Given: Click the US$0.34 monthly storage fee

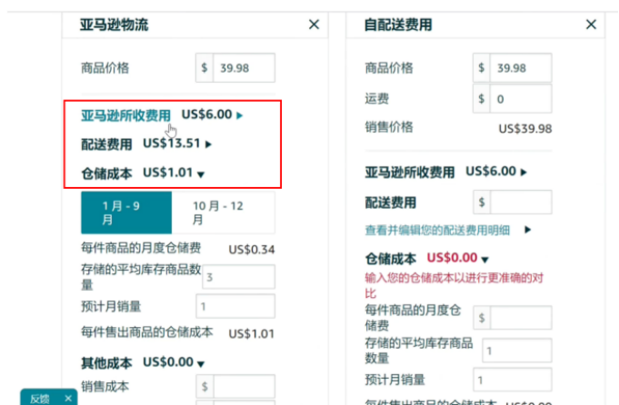Looking at the screenshot, I should [x=252, y=249].
